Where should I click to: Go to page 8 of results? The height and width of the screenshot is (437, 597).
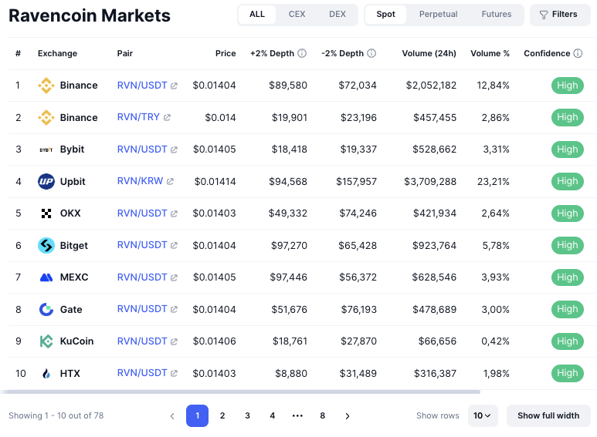coord(322,415)
